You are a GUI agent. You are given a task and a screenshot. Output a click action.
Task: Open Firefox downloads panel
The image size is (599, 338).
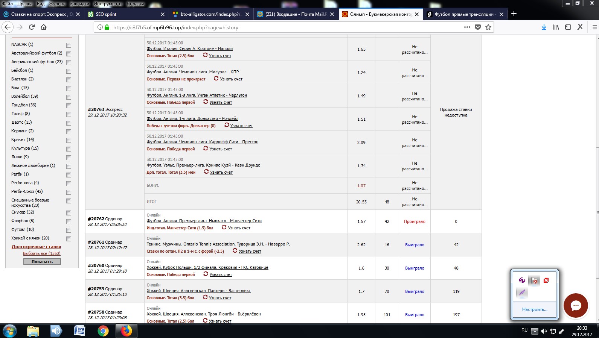tap(544, 27)
